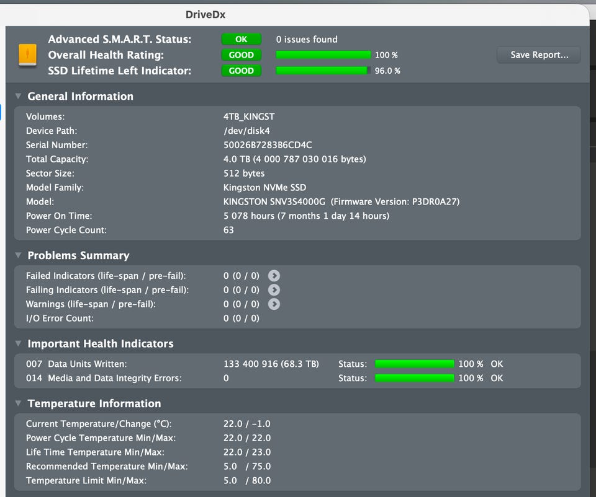Click the GOOD Overall Health Rating badge
The width and height of the screenshot is (596, 497).
(242, 55)
